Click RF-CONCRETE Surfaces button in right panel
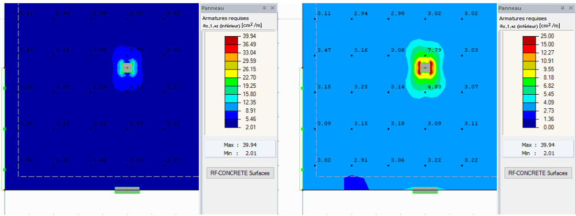Image resolution: width=576 pixels, height=216 pixels. pyautogui.click(x=538, y=173)
